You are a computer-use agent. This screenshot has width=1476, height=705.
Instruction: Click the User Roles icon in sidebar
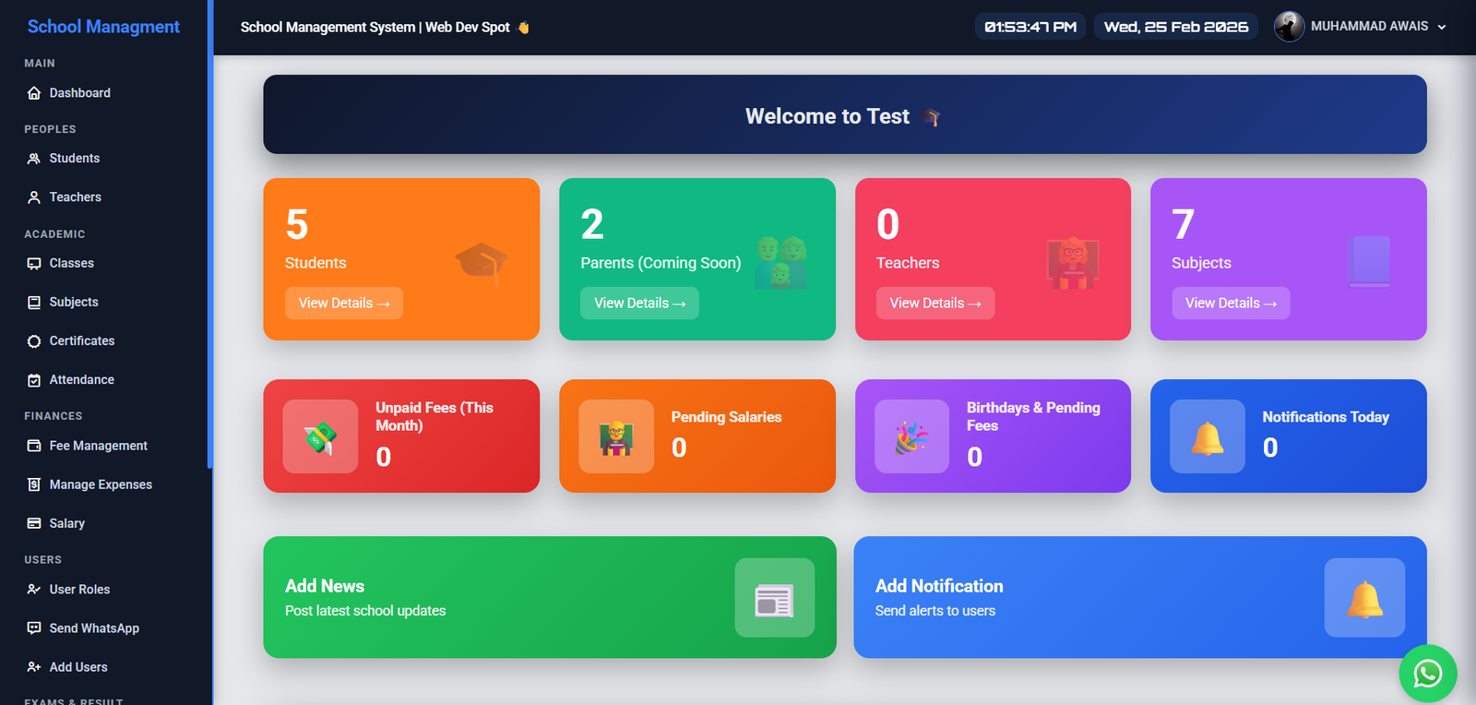pyautogui.click(x=34, y=590)
